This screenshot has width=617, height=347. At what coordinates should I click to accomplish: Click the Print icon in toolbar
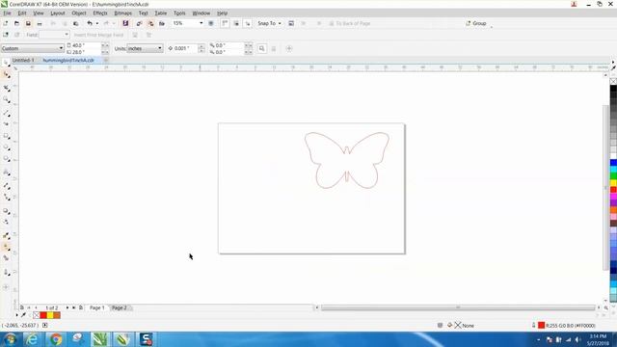pyautogui.click(x=40, y=23)
